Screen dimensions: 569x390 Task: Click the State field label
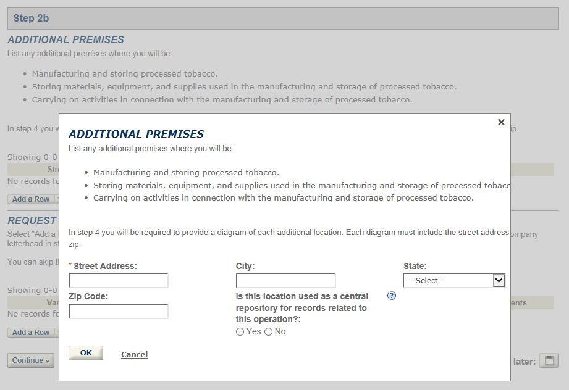coord(415,266)
